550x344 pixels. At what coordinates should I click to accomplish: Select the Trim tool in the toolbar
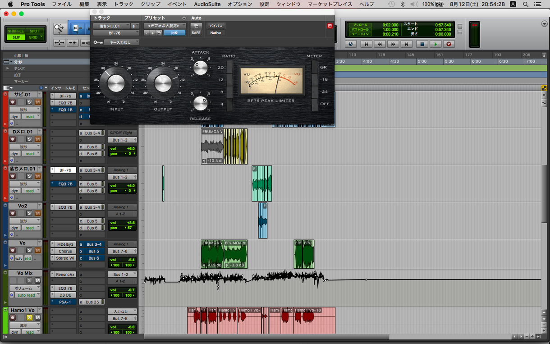click(78, 29)
